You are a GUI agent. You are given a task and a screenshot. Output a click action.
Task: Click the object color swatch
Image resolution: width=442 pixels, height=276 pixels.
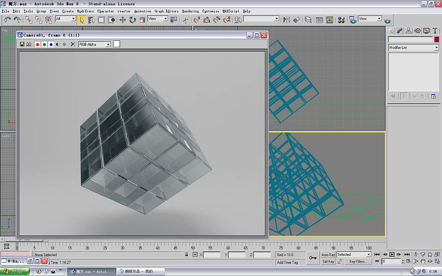coord(437,39)
